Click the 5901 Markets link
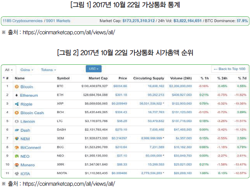The image size is (251, 187). point(58,21)
